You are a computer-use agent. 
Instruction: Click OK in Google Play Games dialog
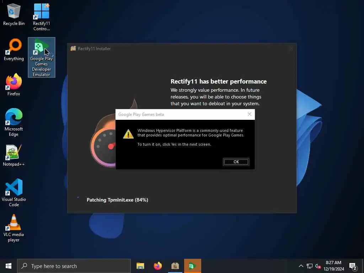coord(236,162)
